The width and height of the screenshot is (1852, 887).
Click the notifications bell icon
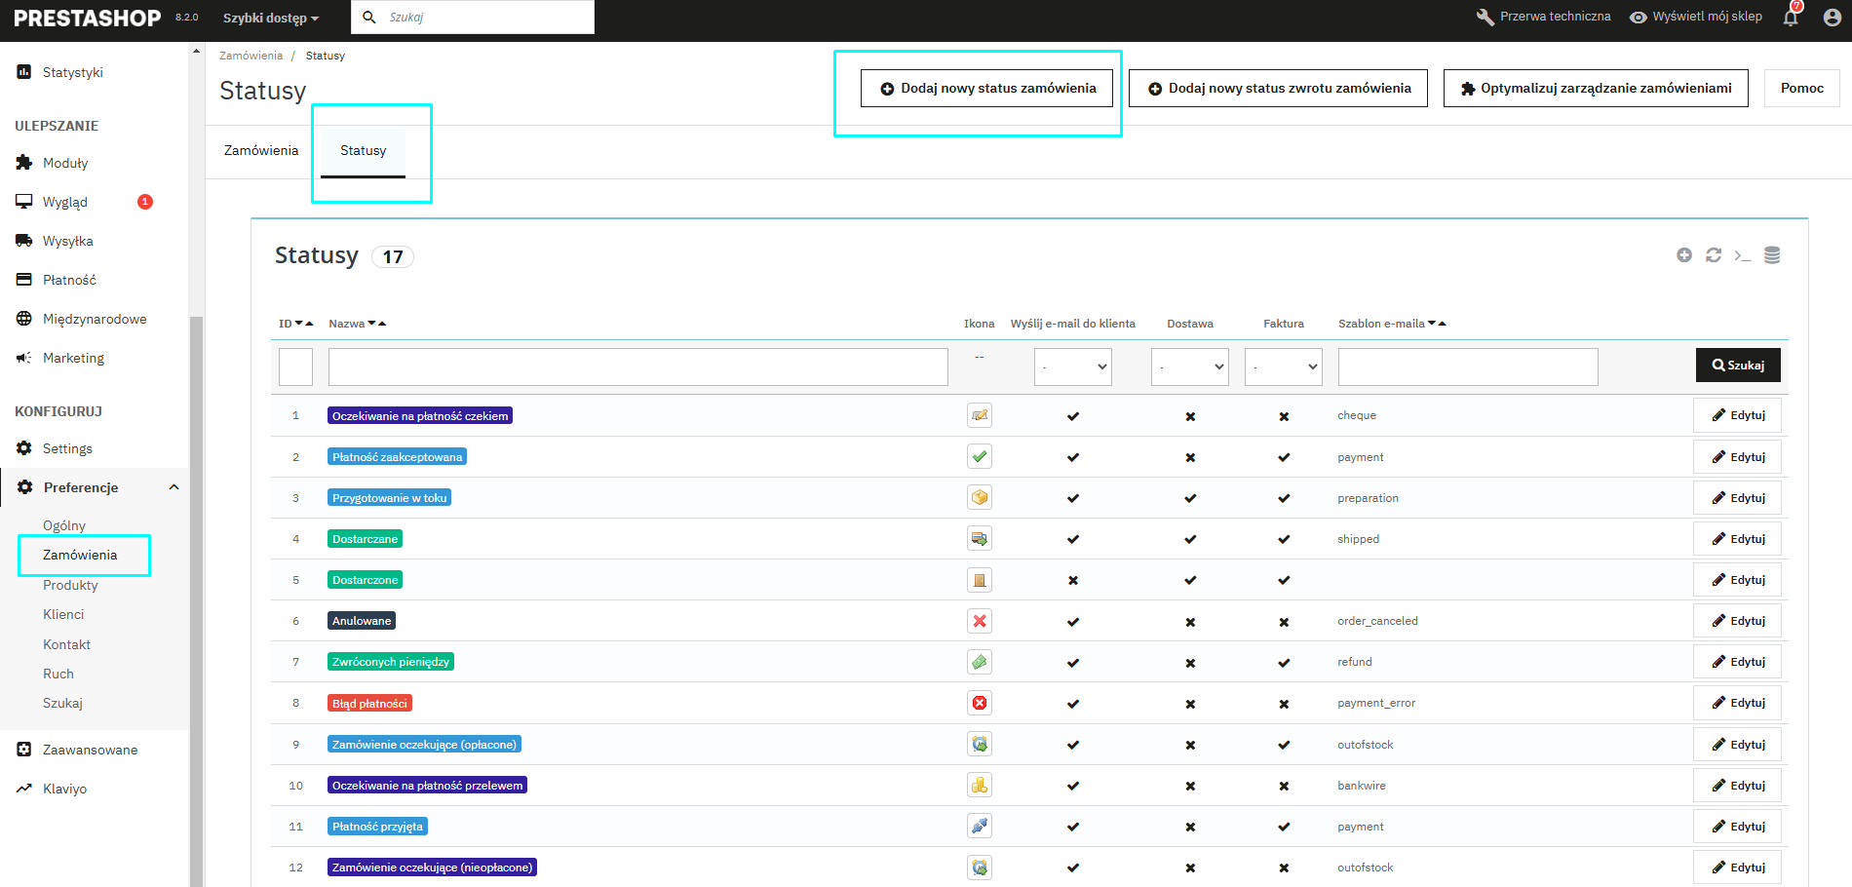pos(1791,18)
